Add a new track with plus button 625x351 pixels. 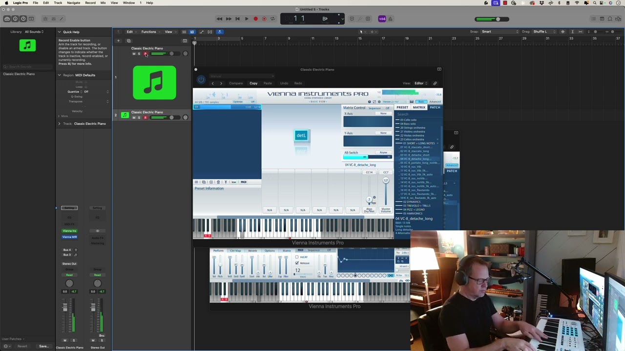click(118, 40)
